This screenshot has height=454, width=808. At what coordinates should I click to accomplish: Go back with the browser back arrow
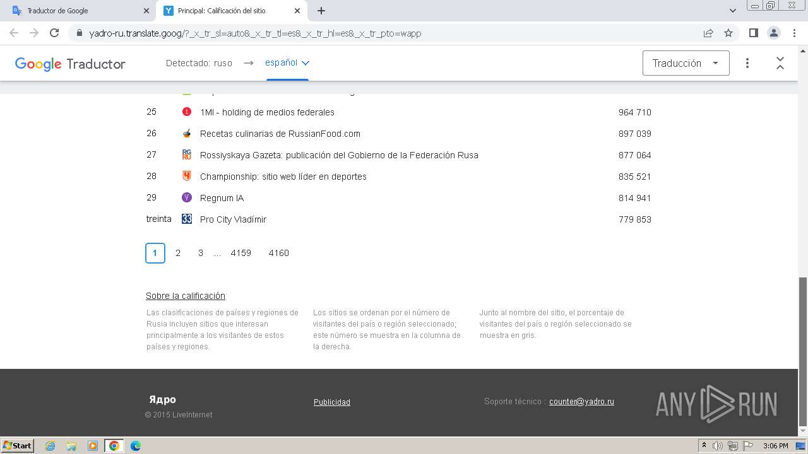coord(14,33)
